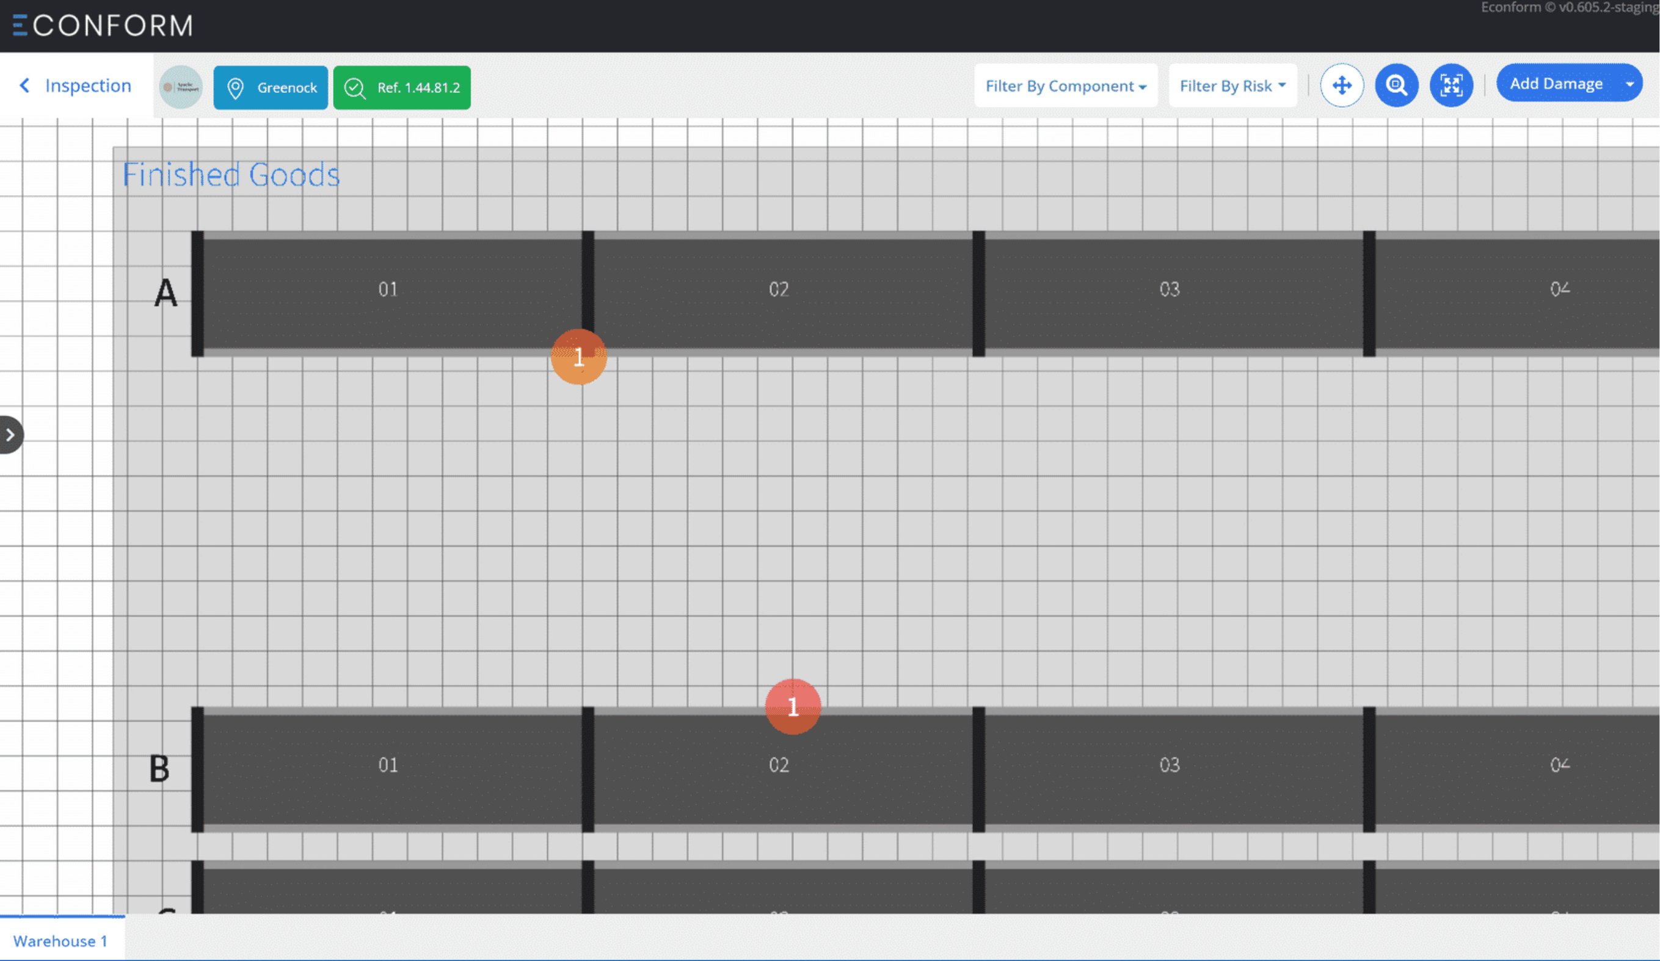Click the inspection reference check icon
Screen dimensions: 1660x961
(x=355, y=87)
